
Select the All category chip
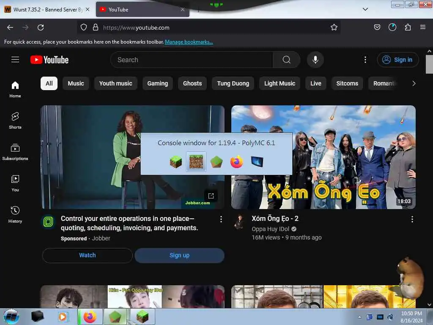point(49,83)
